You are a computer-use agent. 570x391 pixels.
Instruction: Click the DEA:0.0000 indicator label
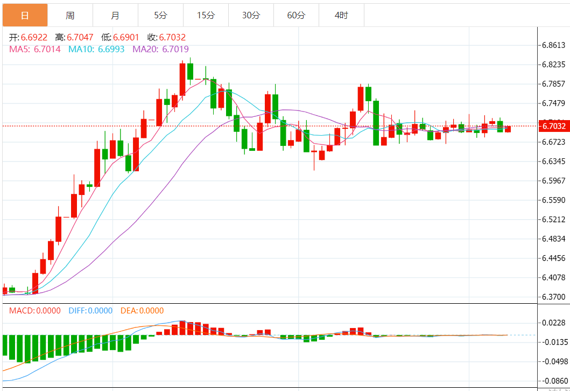[x=142, y=311]
